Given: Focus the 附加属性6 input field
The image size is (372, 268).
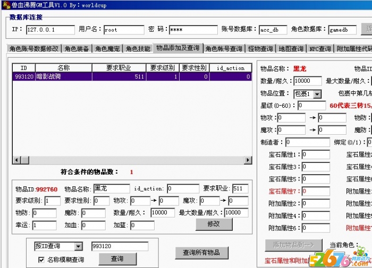Looking at the screenshot, I should 316,228.
